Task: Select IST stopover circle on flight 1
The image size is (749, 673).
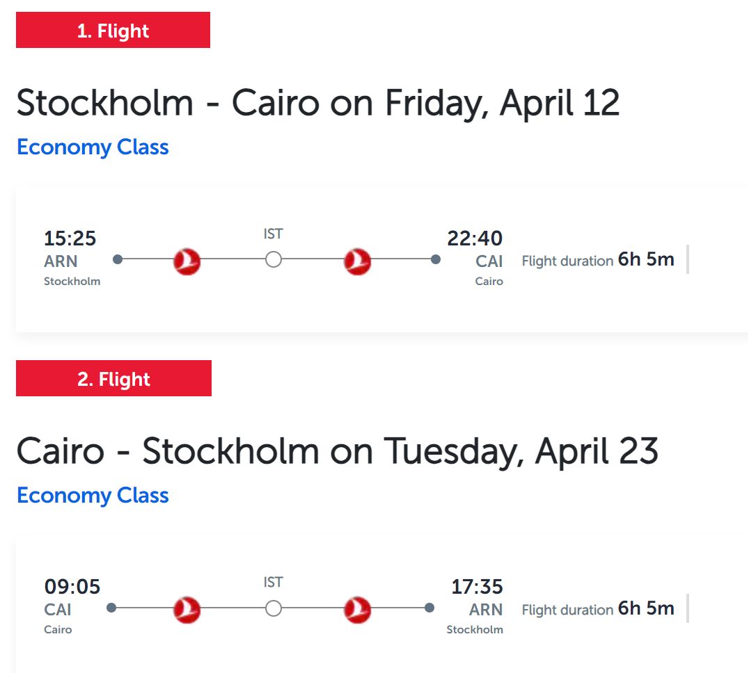Action: pyautogui.click(x=274, y=259)
